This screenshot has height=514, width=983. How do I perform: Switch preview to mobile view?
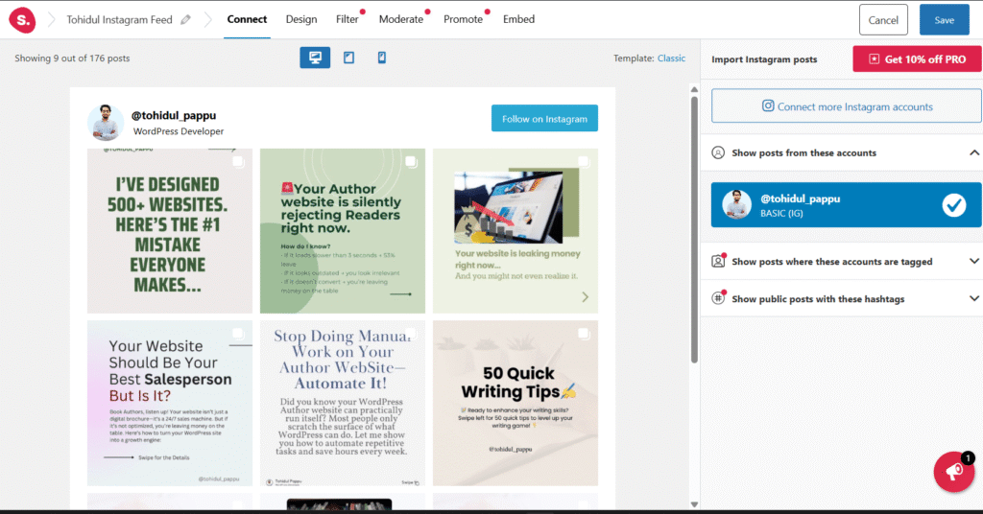[x=382, y=58]
